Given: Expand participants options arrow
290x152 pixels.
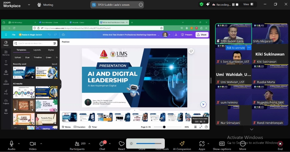Looking at the screenshot, I should (x=89, y=144).
